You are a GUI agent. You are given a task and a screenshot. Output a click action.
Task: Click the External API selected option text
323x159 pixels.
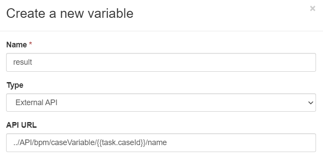[37, 103]
